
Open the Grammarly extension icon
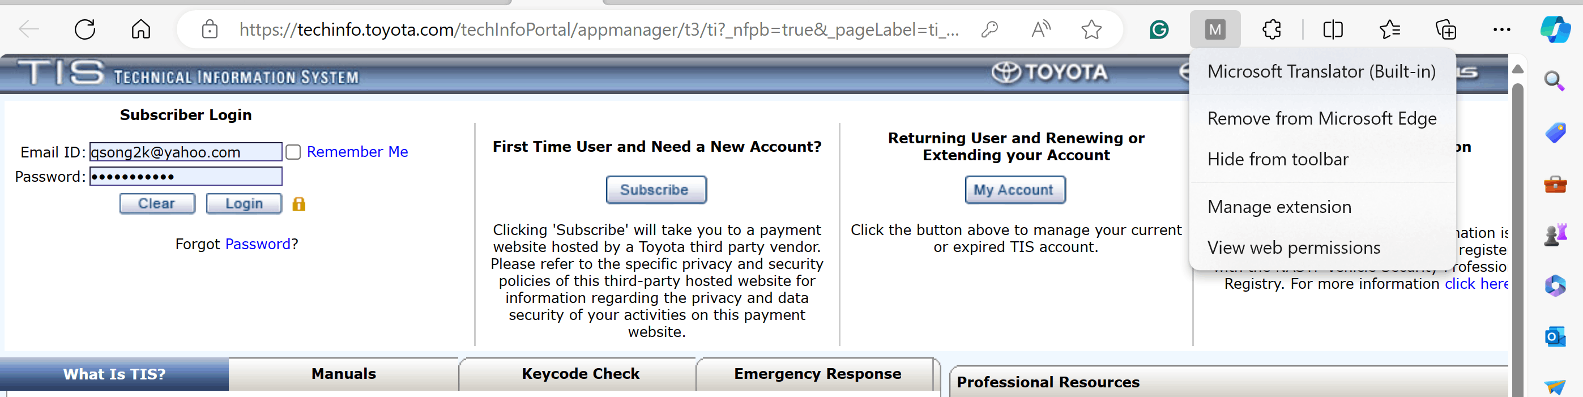click(1159, 29)
